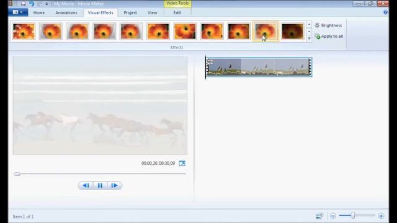Click the video preview monitor
The width and height of the screenshot is (397, 223).
tap(100, 105)
